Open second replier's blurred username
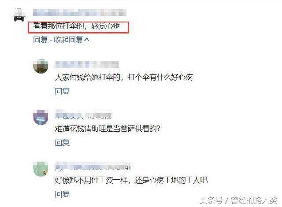This screenshot has width=282, height=207. (x=83, y=114)
